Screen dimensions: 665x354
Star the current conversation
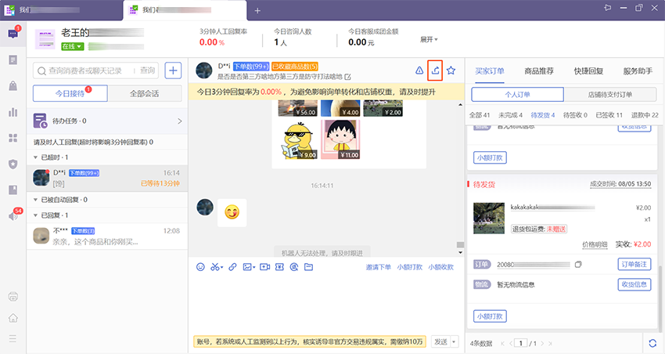[x=451, y=70]
